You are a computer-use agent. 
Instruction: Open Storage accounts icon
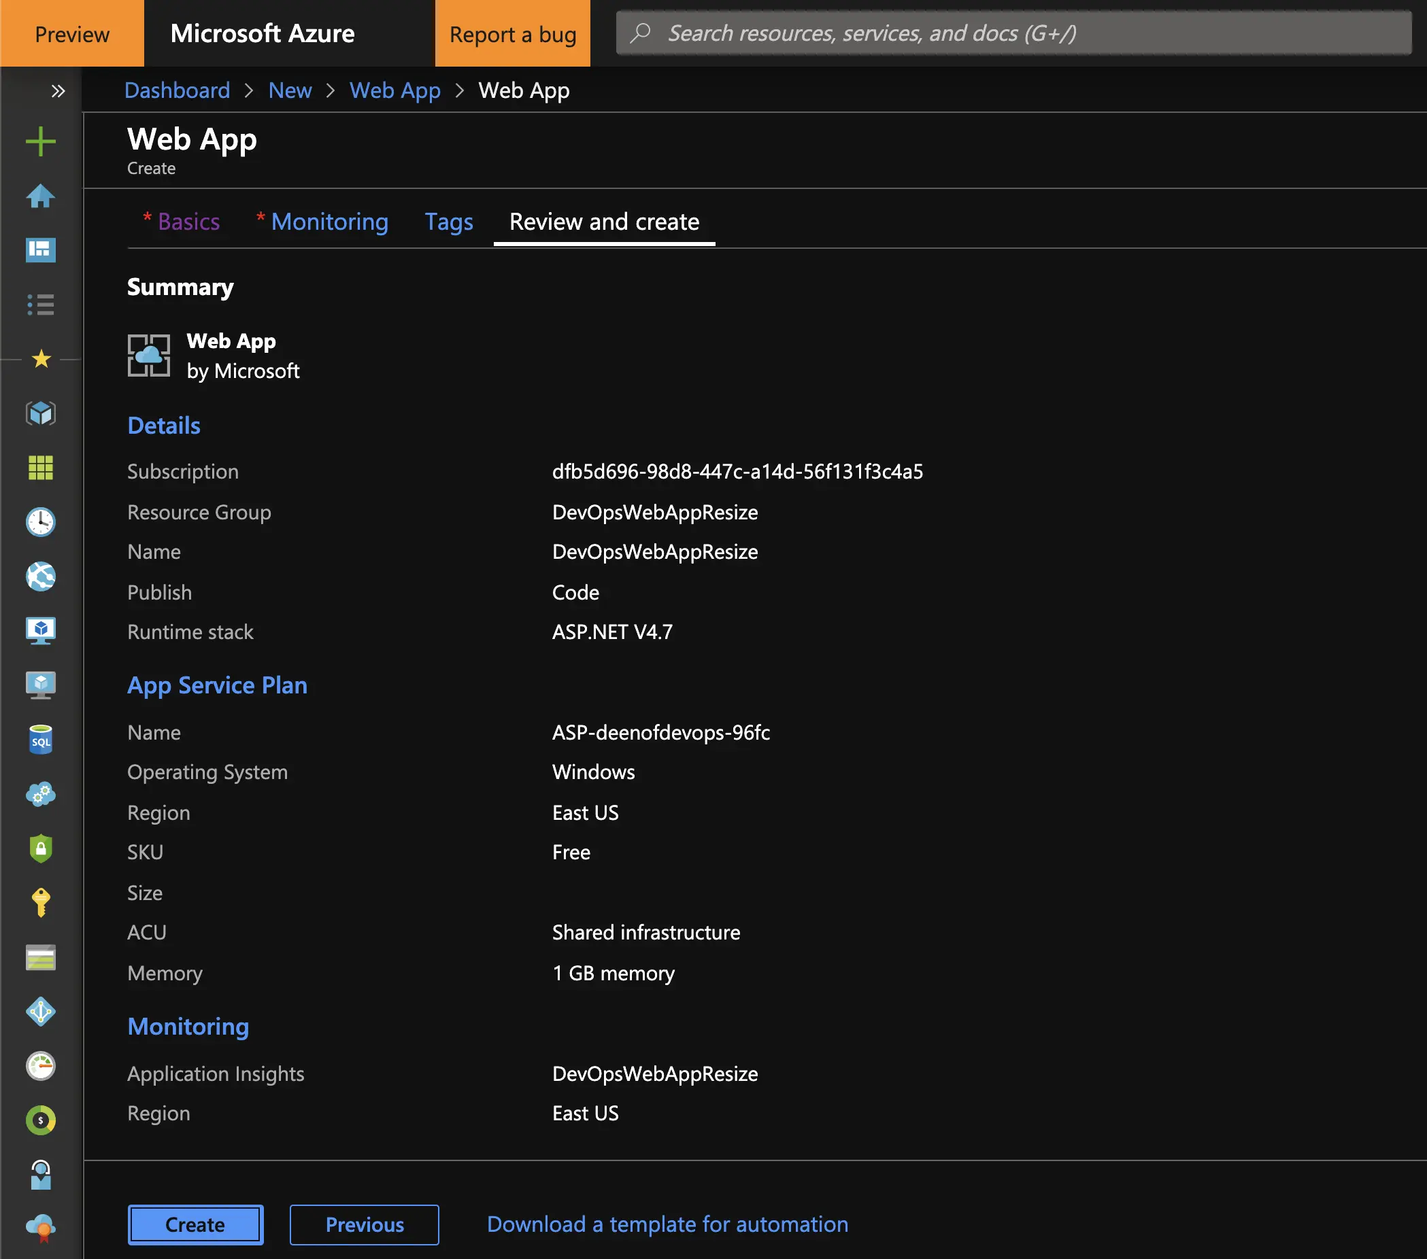pos(41,958)
